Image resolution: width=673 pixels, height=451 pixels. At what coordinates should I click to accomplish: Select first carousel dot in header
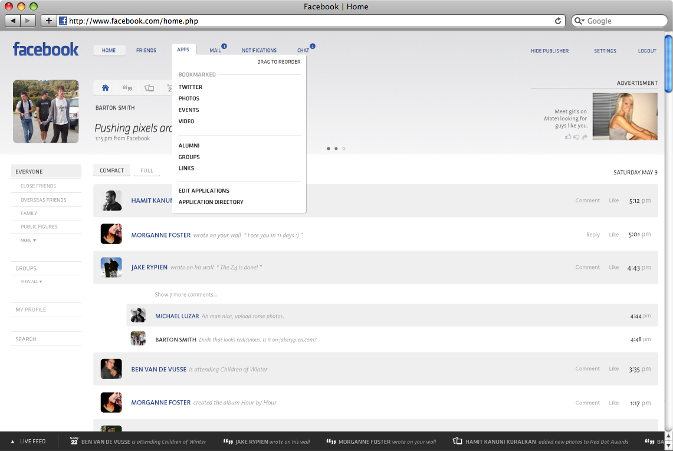[329, 149]
